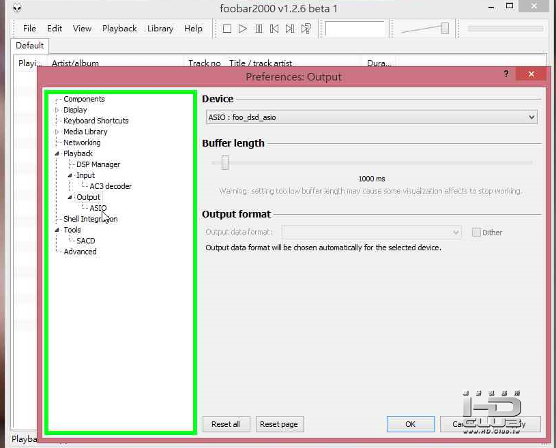The height and width of the screenshot is (448, 556).
Task: Collapse the Playback tree node
Action: pyautogui.click(x=57, y=153)
